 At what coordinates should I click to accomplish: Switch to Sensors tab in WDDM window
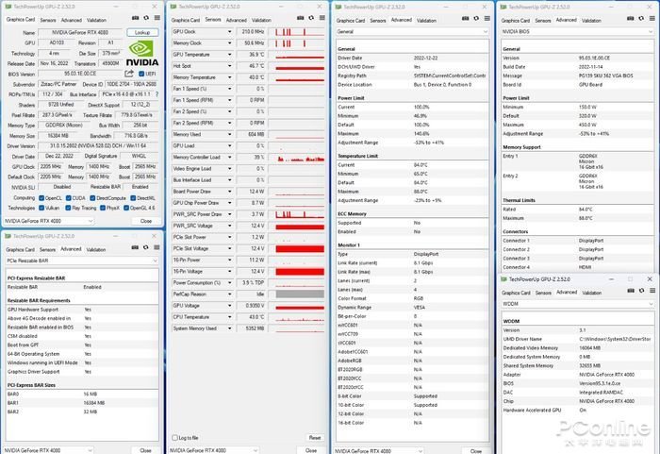543,293
